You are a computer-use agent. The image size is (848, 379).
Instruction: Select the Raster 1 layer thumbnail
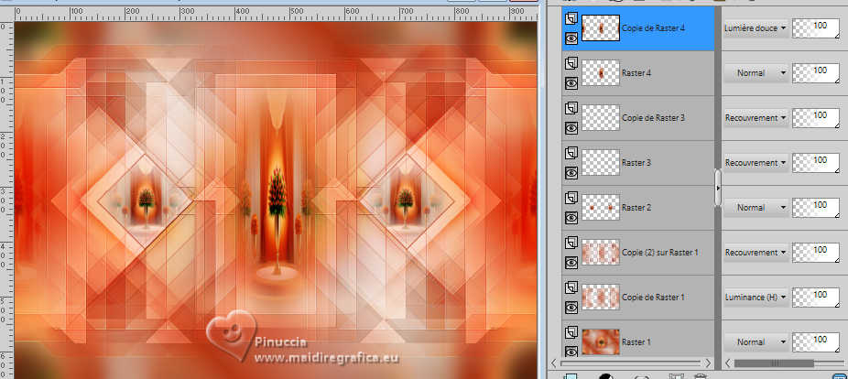601,342
